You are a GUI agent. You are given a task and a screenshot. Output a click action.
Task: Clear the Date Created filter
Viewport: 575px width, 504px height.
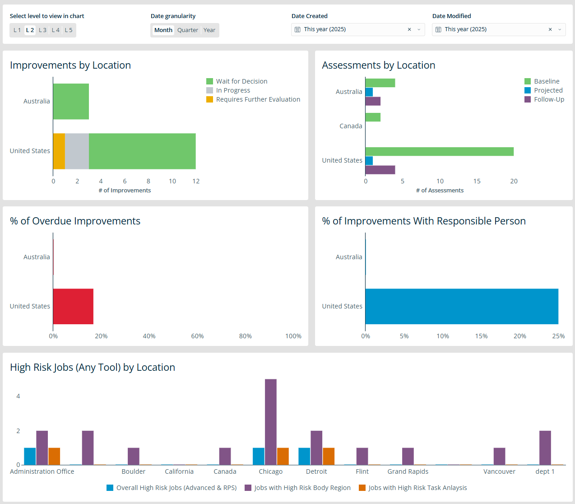point(409,30)
